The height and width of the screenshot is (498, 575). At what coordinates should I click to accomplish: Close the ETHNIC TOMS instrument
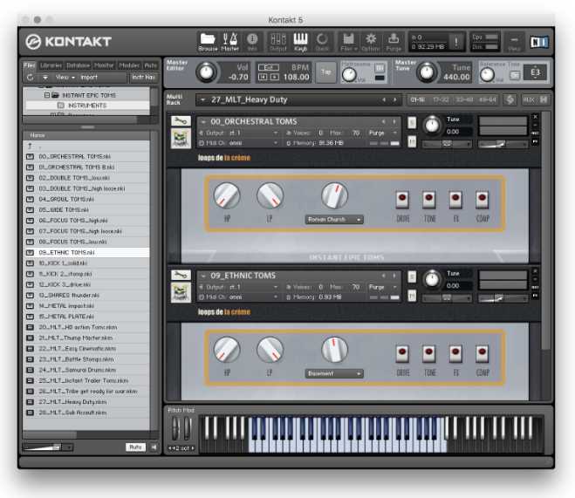pos(535,270)
